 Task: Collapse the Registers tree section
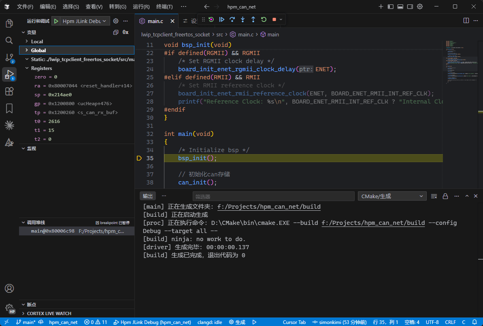point(41,68)
